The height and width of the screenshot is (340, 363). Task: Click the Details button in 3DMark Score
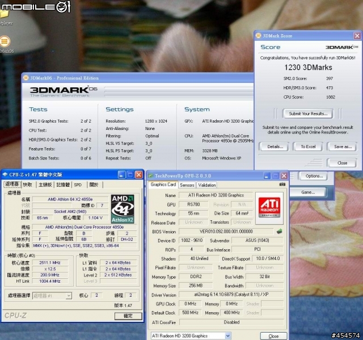(x=275, y=146)
